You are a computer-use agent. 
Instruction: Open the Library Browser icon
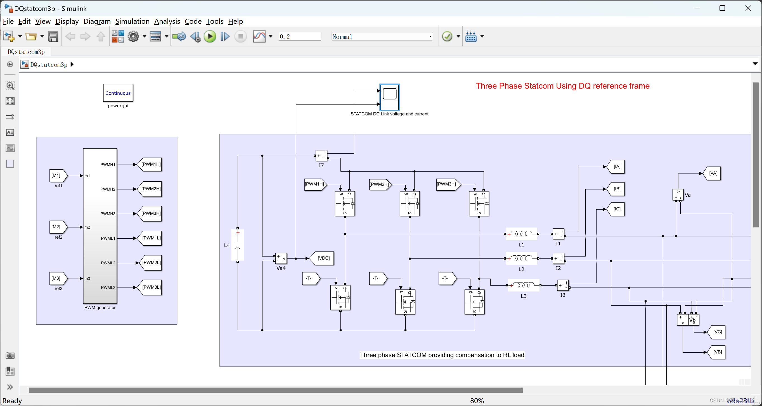tap(118, 37)
